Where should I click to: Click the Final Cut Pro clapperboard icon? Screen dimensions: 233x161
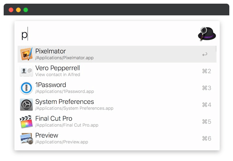pos(26,121)
